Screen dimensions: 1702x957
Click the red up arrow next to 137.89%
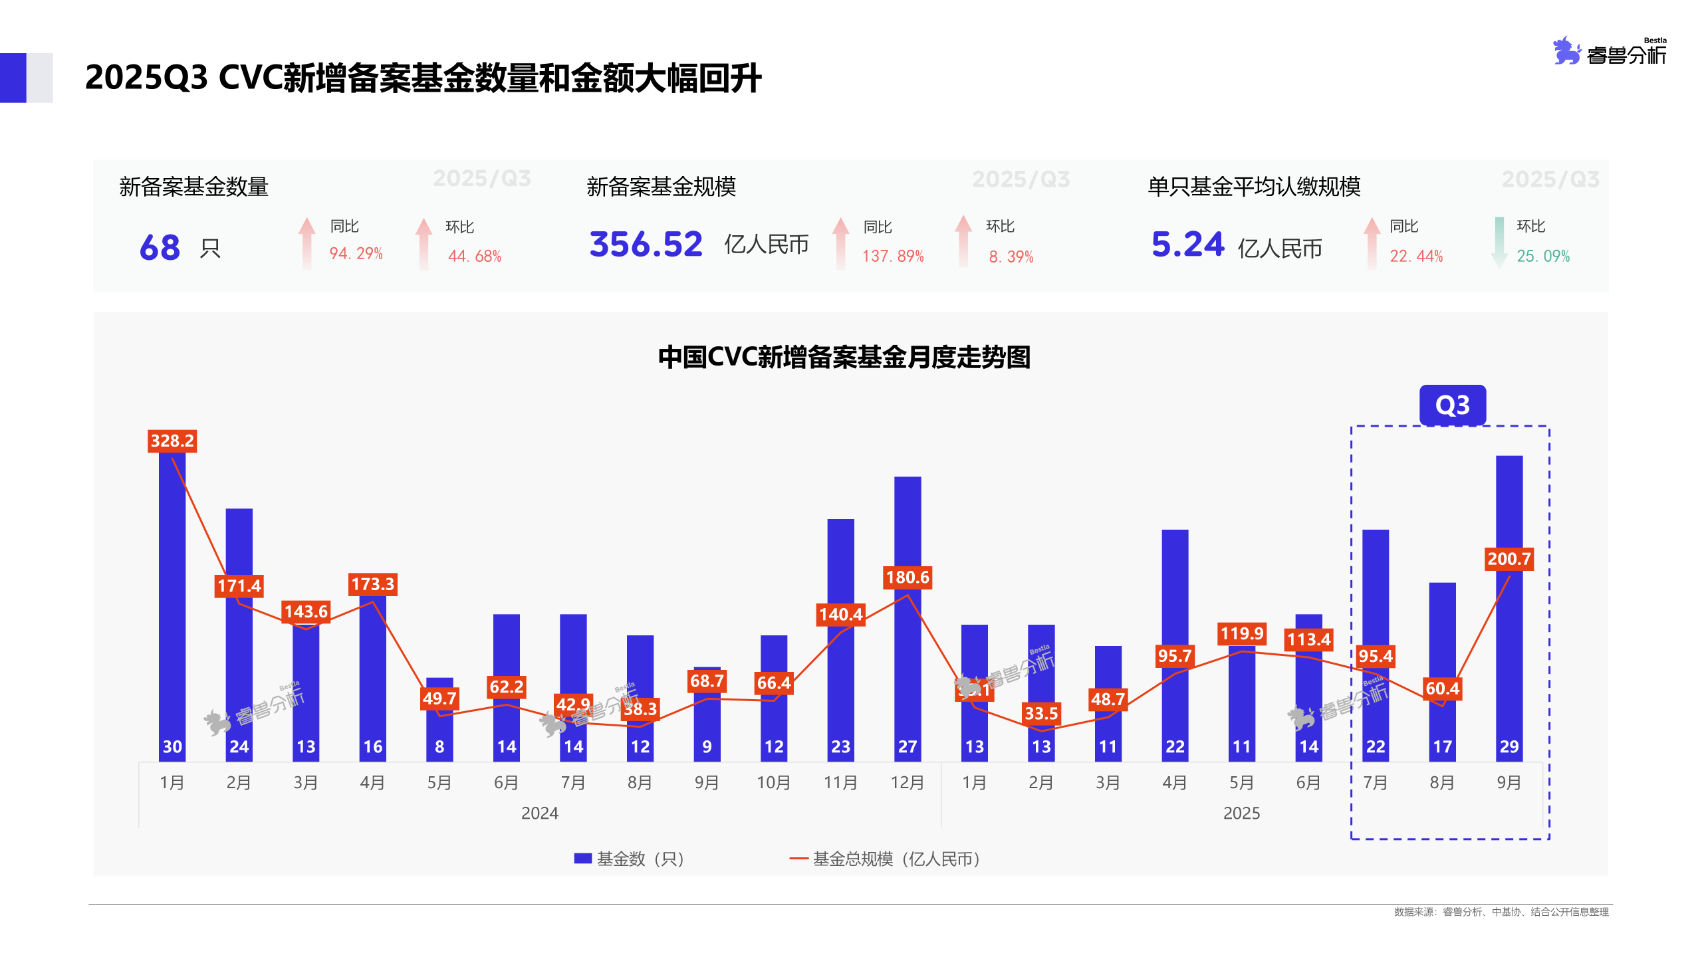840,245
